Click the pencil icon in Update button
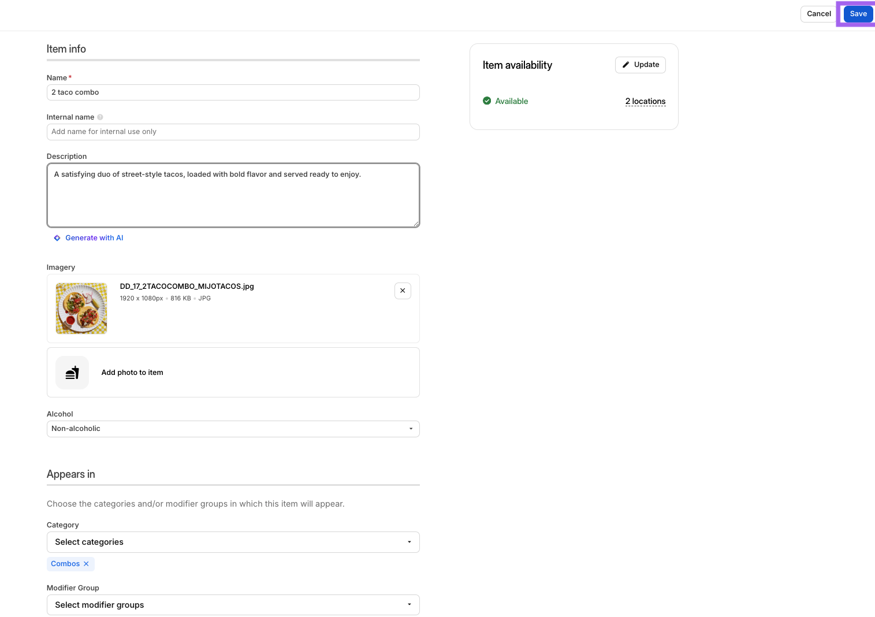This screenshot has height=617, width=875. [625, 65]
